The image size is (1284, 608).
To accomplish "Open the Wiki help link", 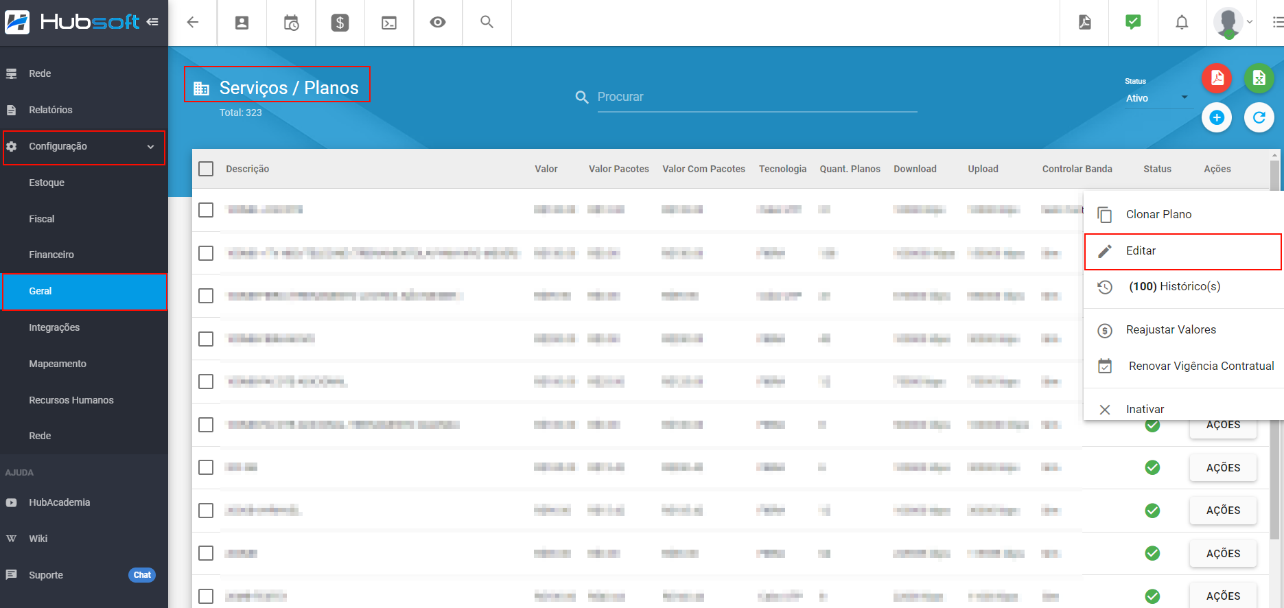I will click(84, 539).
